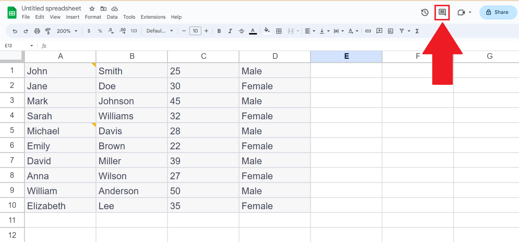Click the Untitled spreadsheet title

[x=51, y=8]
